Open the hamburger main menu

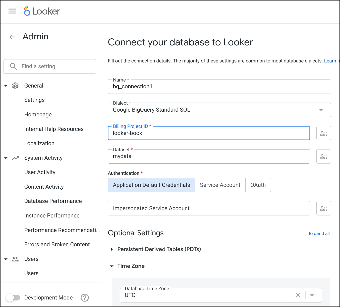tap(12, 11)
